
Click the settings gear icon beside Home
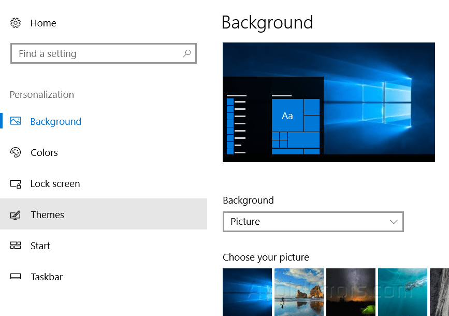15,23
